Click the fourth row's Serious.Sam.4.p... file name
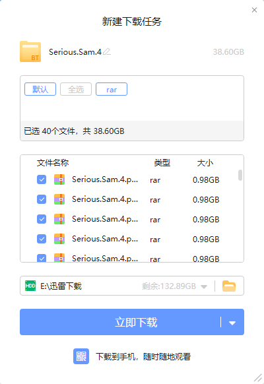This screenshot has height=384, width=264. (x=105, y=239)
